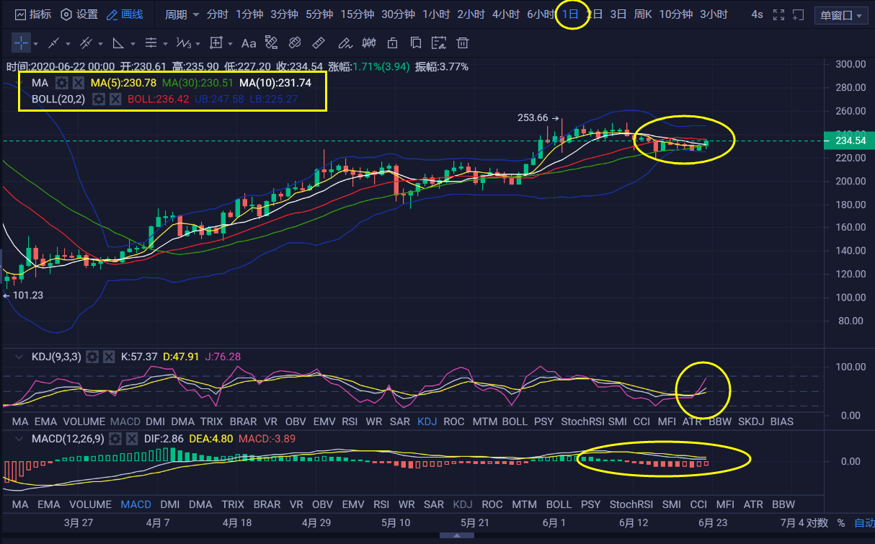Open the 设置 chart settings
Screen dimensions: 875x544
(79, 14)
